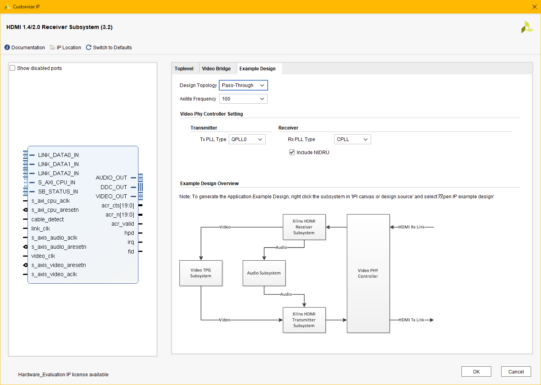This screenshot has height=385, width=541.
Task: Click the Hardware_Evaluation IP license text
Action: [63, 374]
